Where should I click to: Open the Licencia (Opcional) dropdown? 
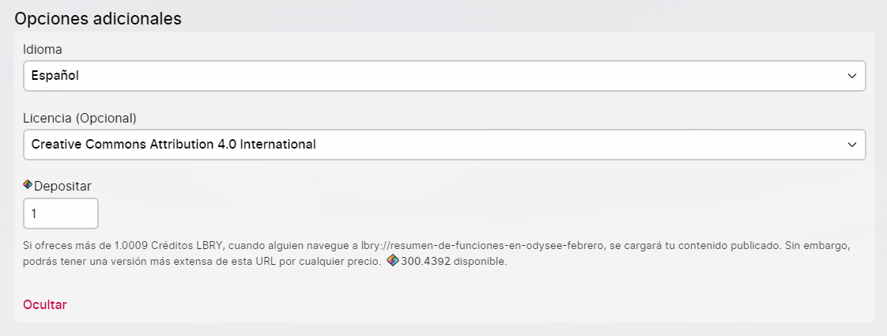coord(444,145)
